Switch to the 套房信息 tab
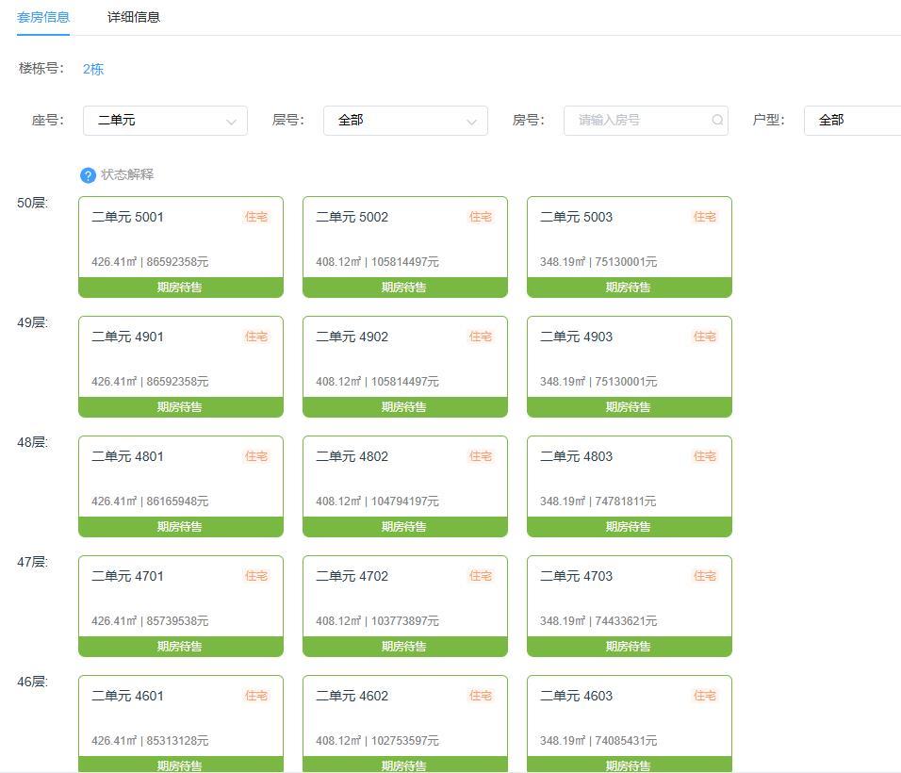Screen dimensions: 901x773 click(43, 17)
